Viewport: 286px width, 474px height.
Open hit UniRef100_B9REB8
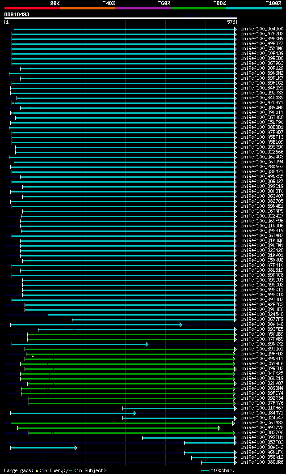pyautogui.click(x=262, y=58)
